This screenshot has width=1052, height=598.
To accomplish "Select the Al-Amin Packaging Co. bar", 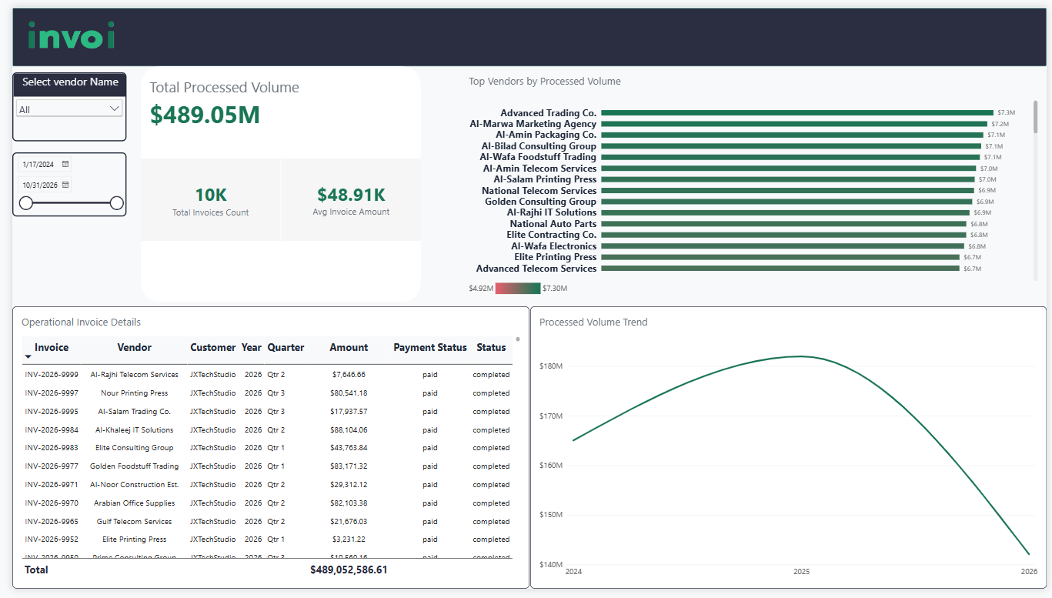I will 792,135.
